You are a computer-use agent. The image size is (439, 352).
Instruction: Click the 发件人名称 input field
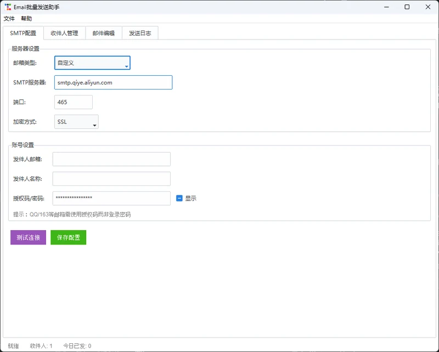[x=111, y=179]
